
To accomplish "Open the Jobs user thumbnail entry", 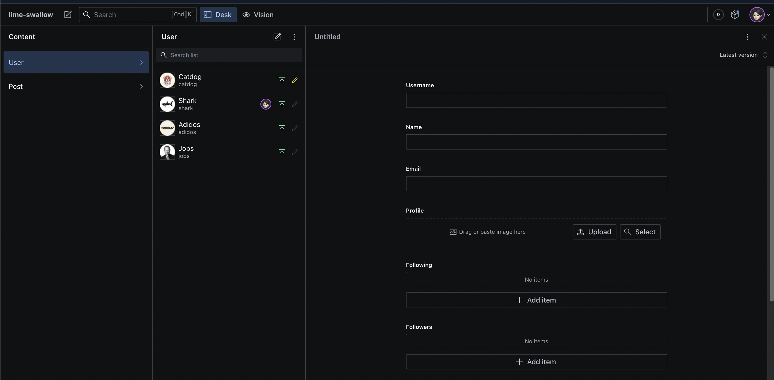I will (x=167, y=152).
